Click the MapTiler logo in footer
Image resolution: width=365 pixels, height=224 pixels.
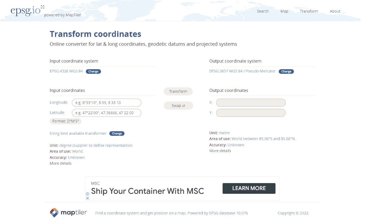(69, 213)
